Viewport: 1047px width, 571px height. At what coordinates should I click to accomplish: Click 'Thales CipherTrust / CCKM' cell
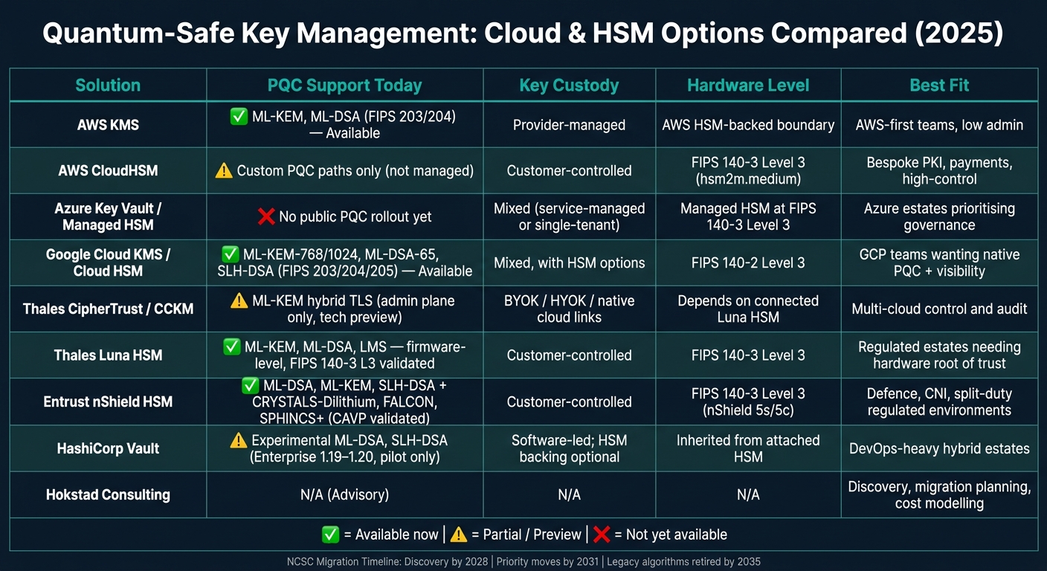tap(108, 309)
